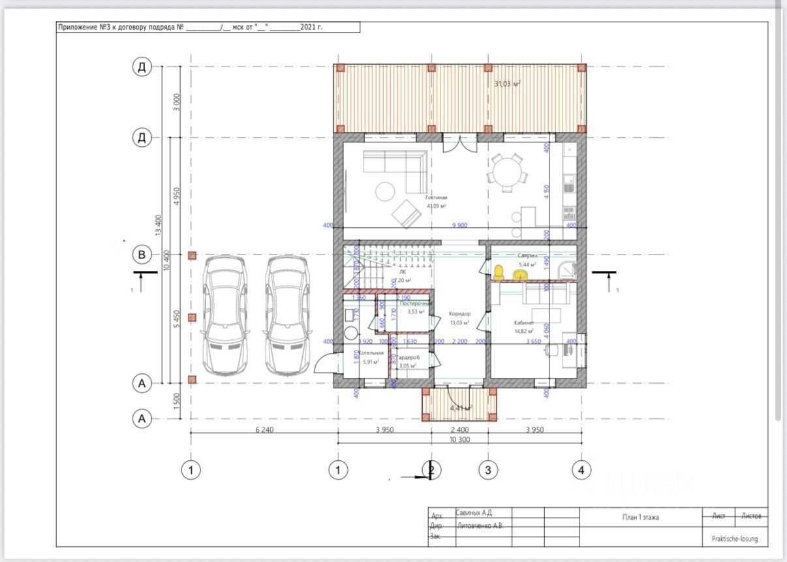Click the drawing title 'План 1 этажа'
787x562 pixels.
point(640,517)
